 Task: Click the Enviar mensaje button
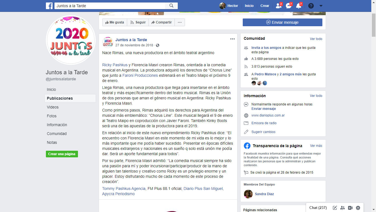(283, 22)
